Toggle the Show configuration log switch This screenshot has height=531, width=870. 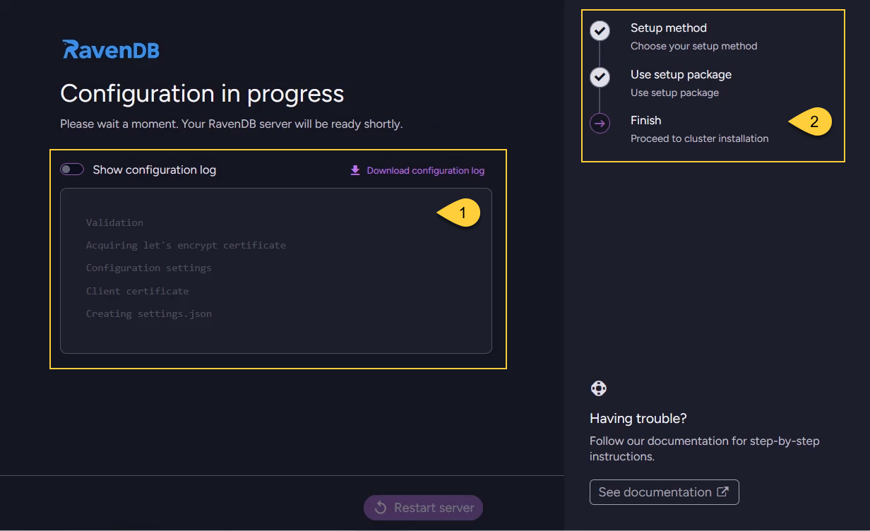[72, 169]
